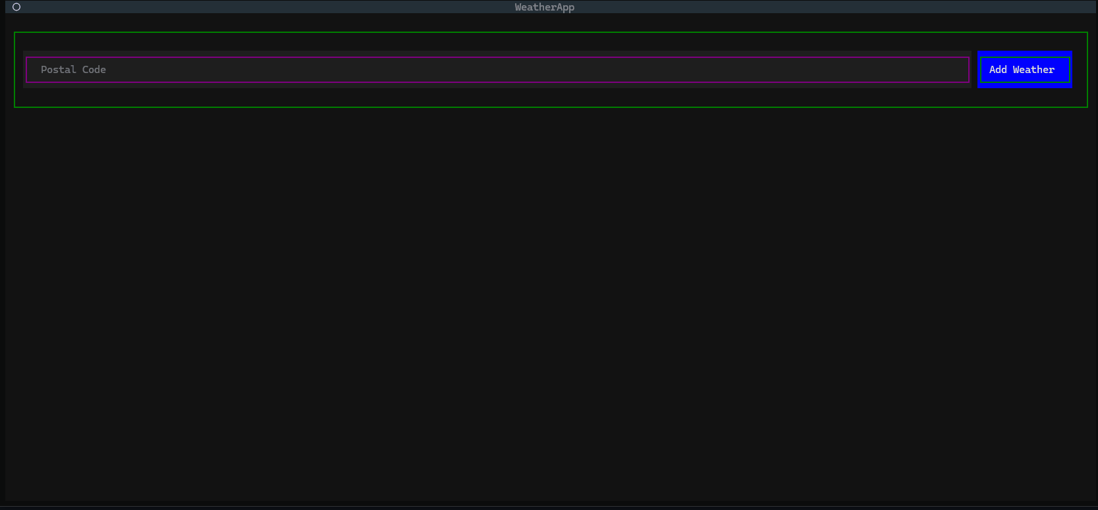Submit the postal code with Add Weather
The image size is (1098, 510).
tap(1024, 70)
